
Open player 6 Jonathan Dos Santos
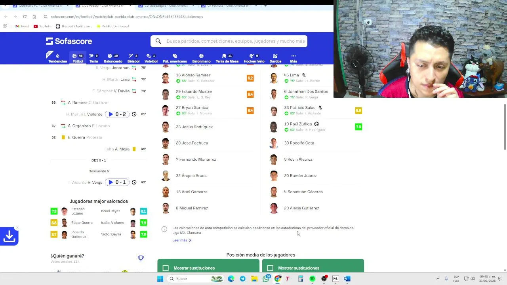306,91
